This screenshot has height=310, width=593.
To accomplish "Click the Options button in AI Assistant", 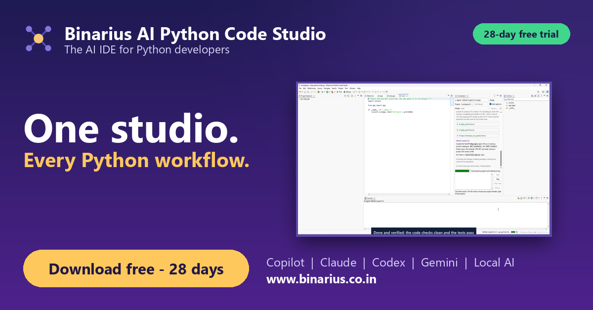I will click(x=494, y=108).
